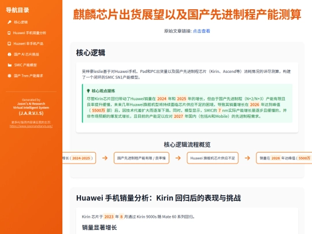Click the 核心观点提炼 label
Screen dimensions: 312x234
click(103, 91)
